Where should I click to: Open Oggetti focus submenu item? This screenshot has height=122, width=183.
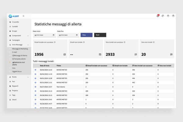click(x=17, y=71)
